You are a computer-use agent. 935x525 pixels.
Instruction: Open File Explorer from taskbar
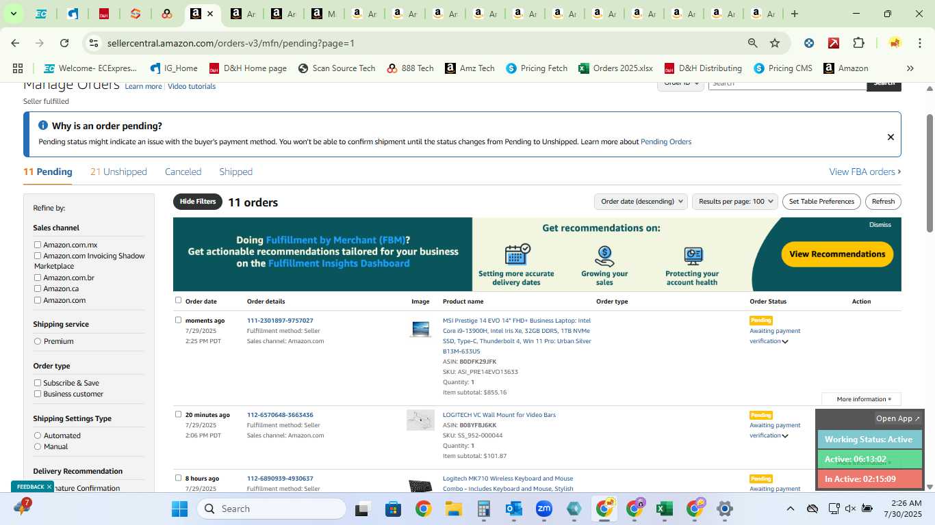pyautogui.click(x=453, y=509)
